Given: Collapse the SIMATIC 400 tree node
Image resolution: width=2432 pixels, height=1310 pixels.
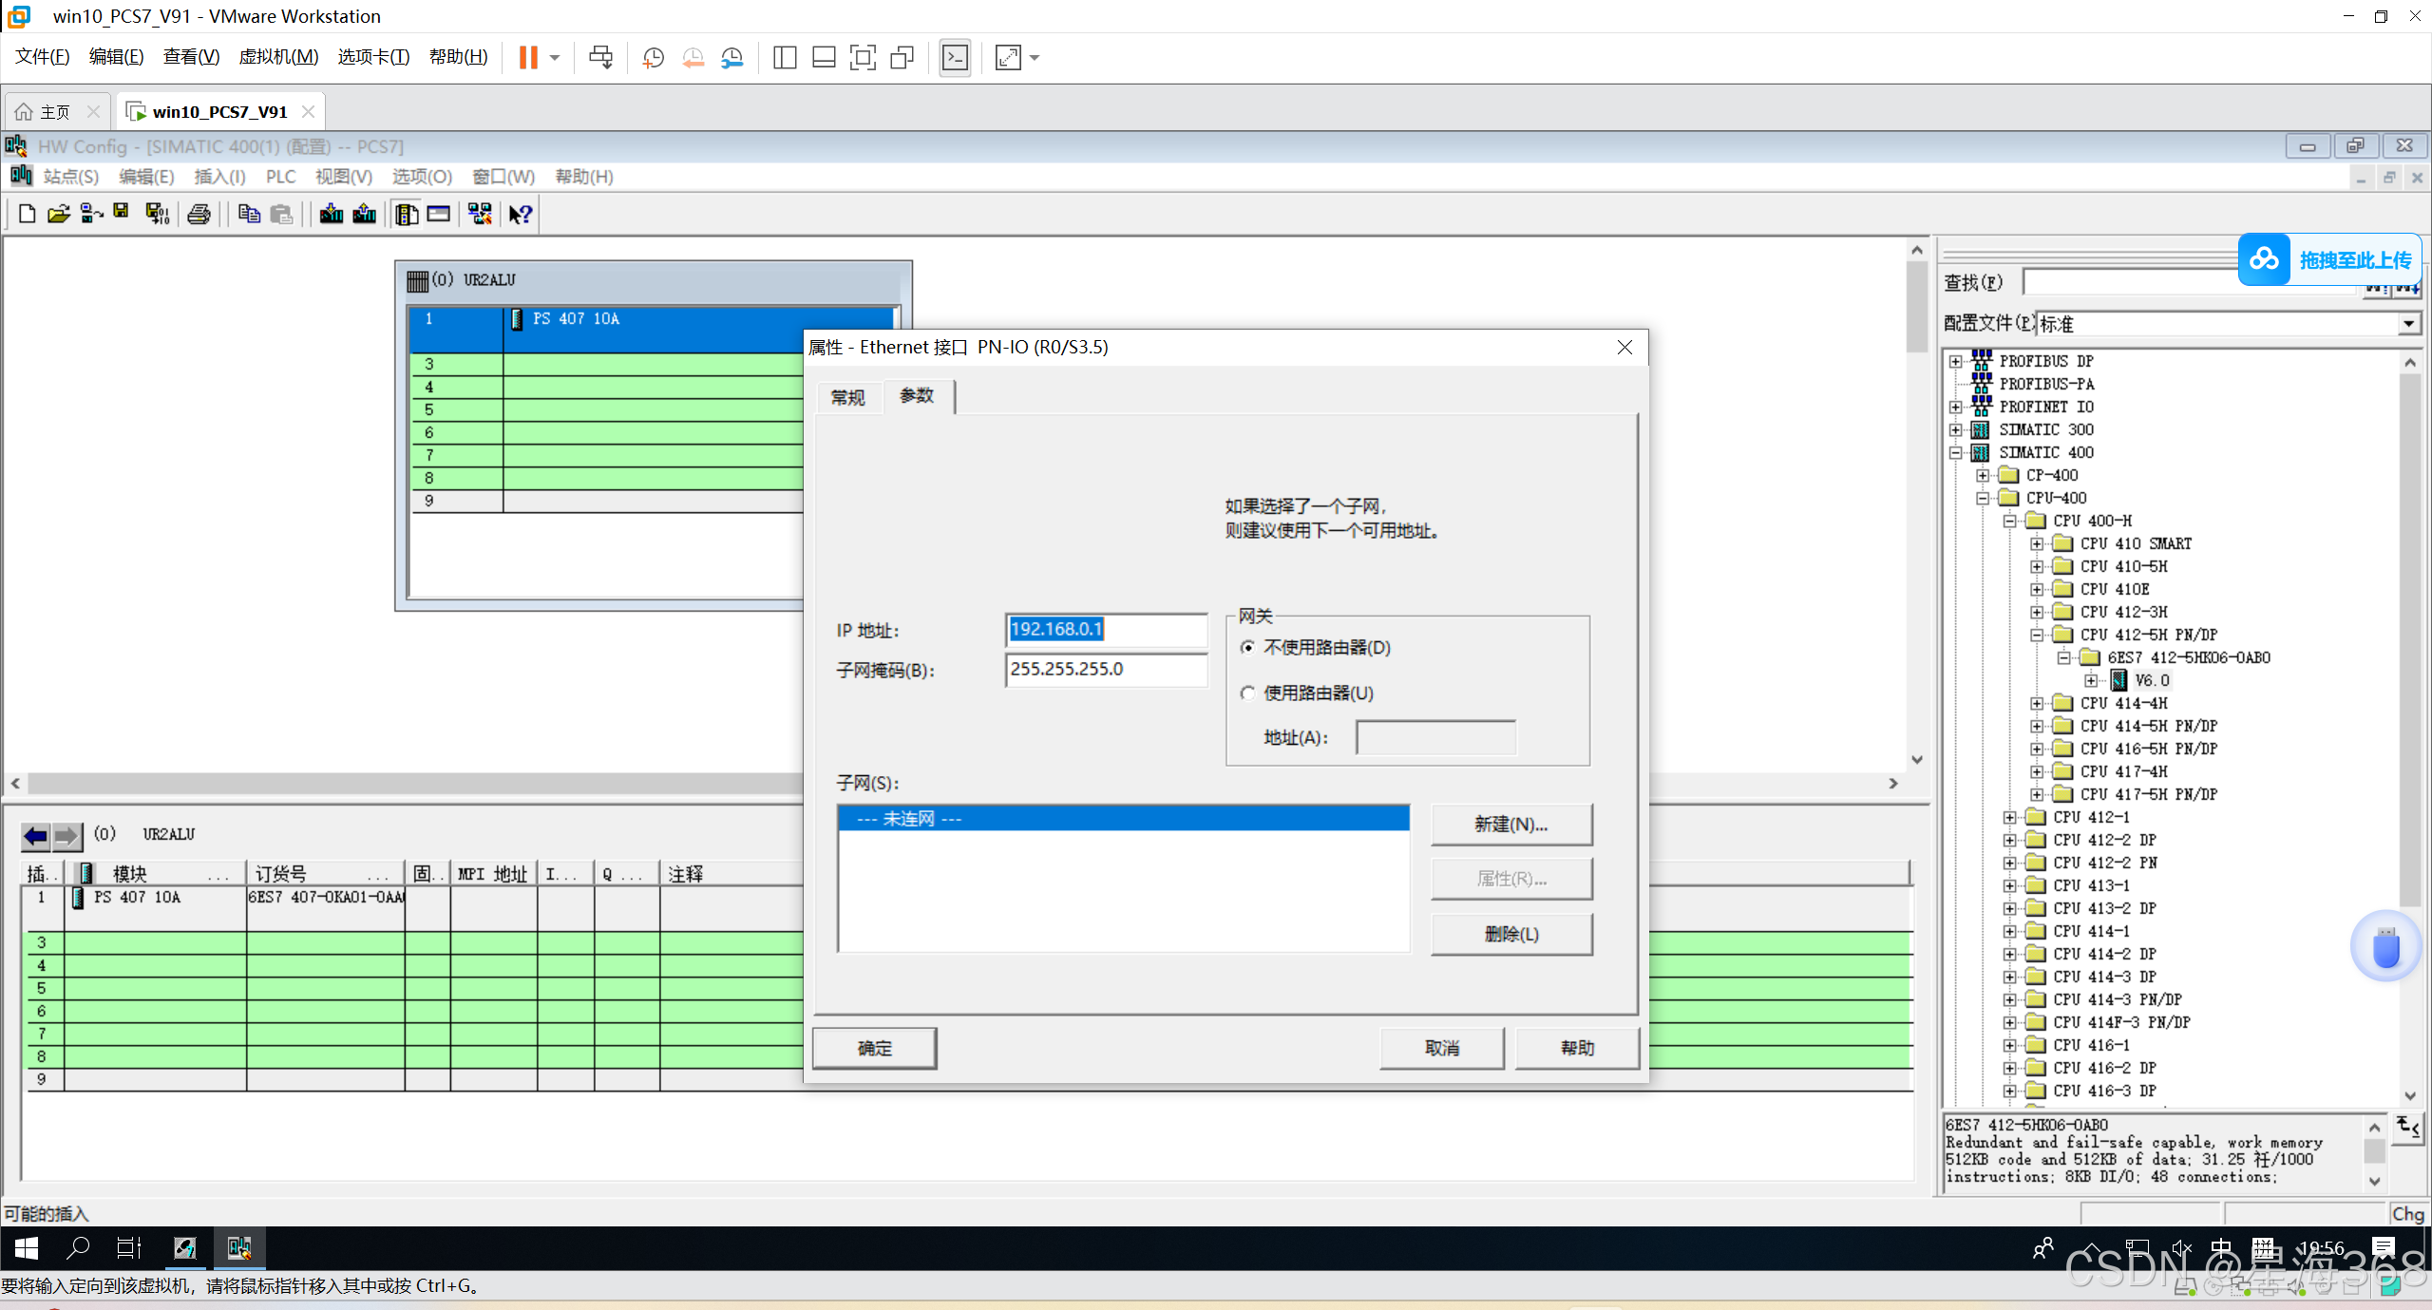Looking at the screenshot, I should click(1956, 453).
